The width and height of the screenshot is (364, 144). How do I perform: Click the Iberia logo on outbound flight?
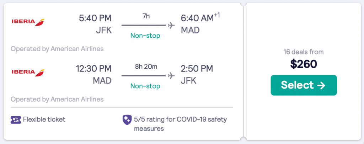click(x=28, y=22)
